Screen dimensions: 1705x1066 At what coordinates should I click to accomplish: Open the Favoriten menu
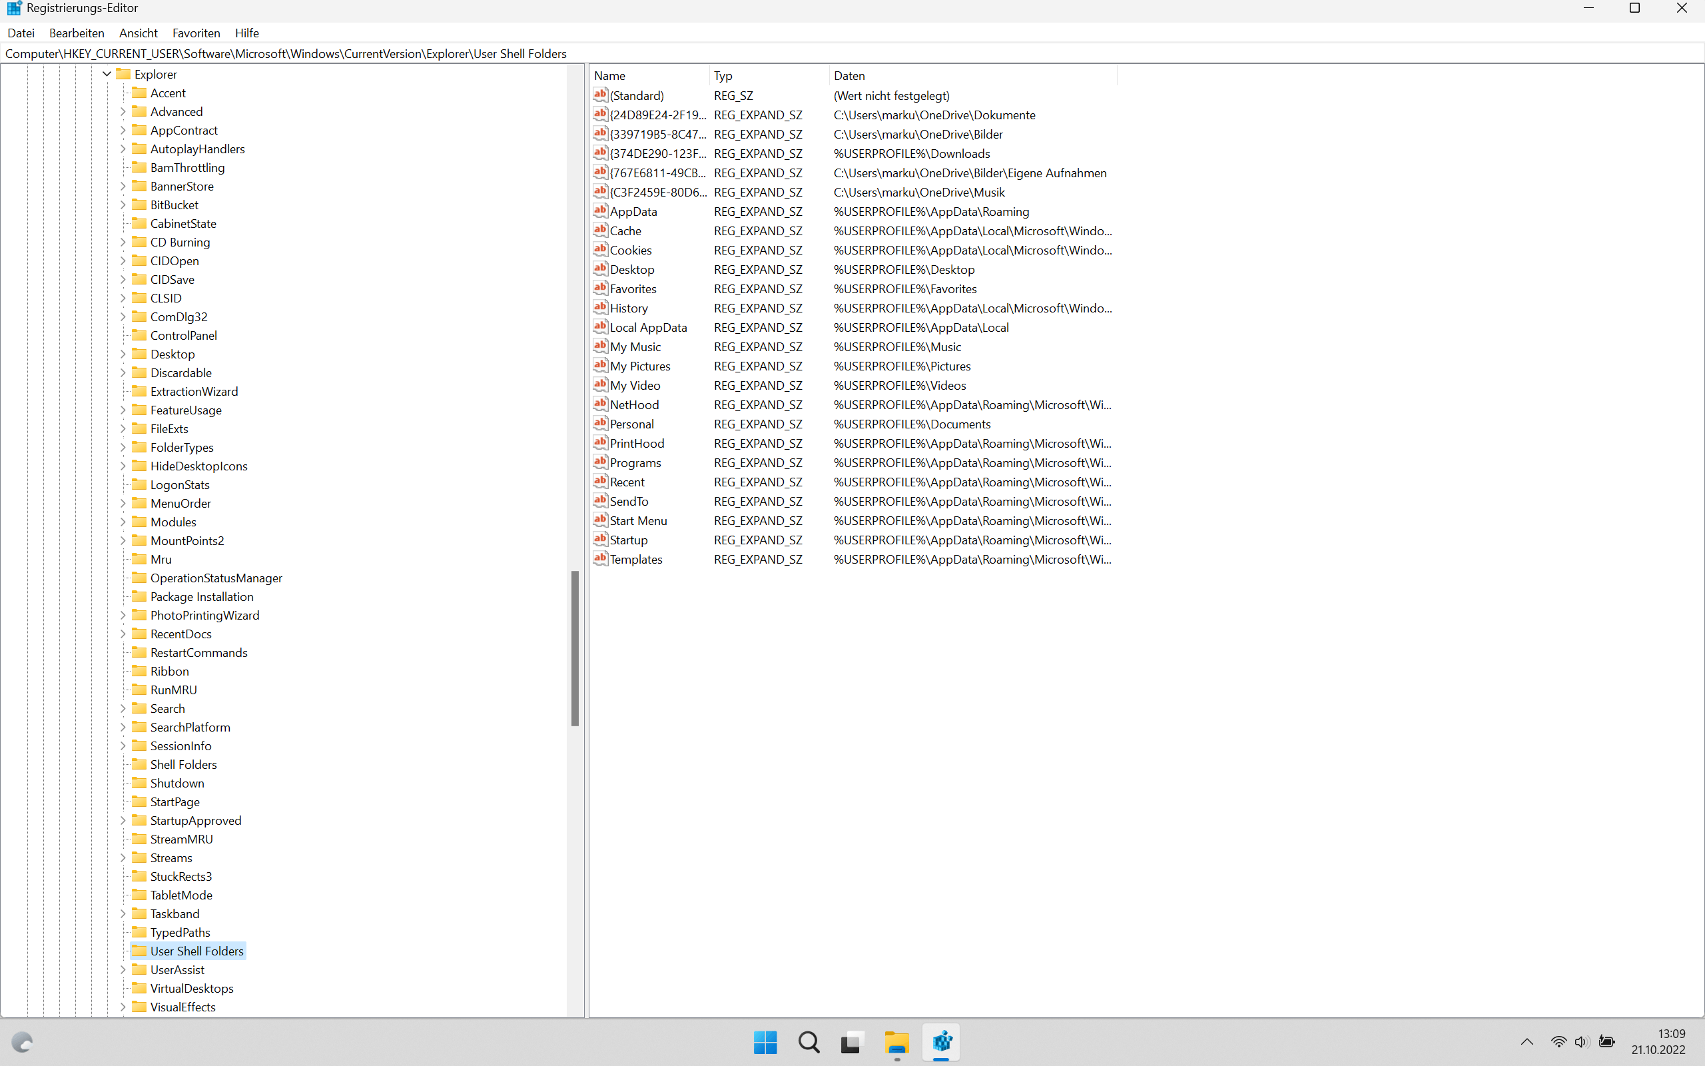coord(196,33)
